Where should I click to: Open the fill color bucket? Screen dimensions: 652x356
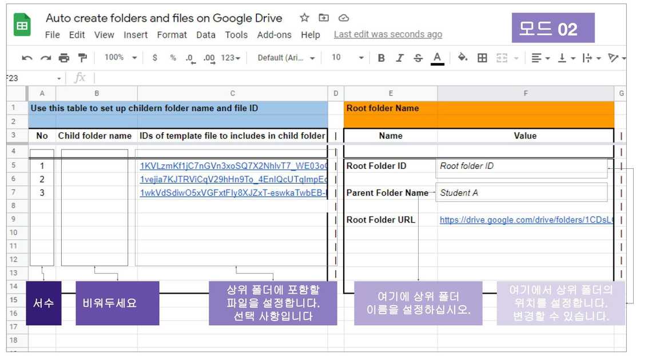tap(463, 58)
